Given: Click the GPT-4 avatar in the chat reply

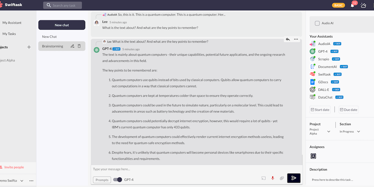Looking at the screenshot, I should coord(96,50).
